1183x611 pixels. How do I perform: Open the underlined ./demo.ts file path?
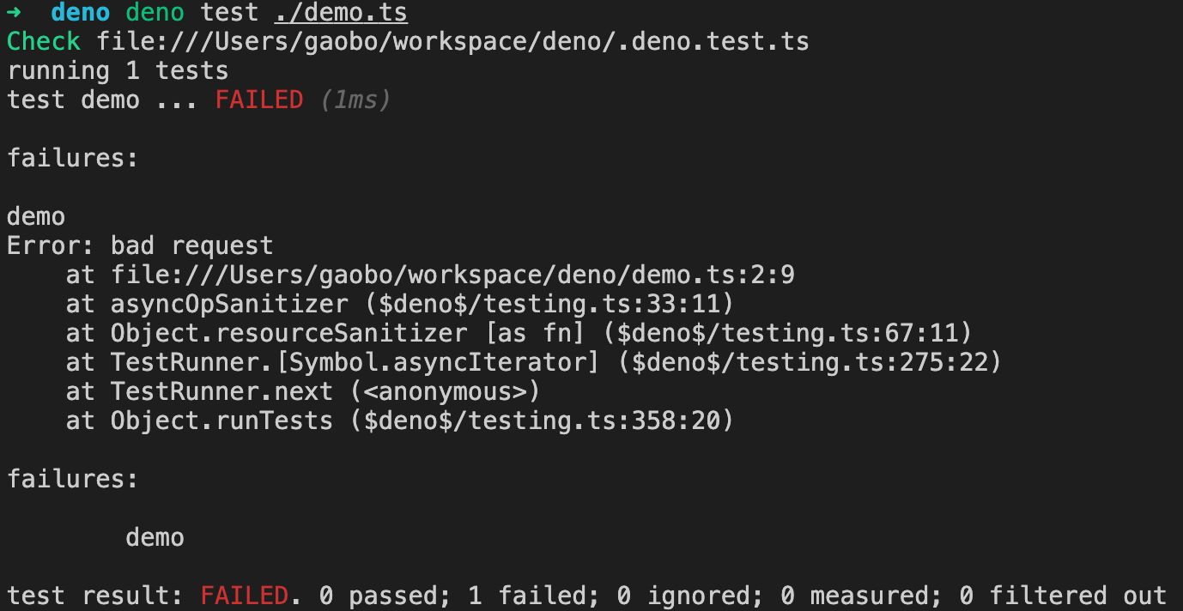pos(341,13)
